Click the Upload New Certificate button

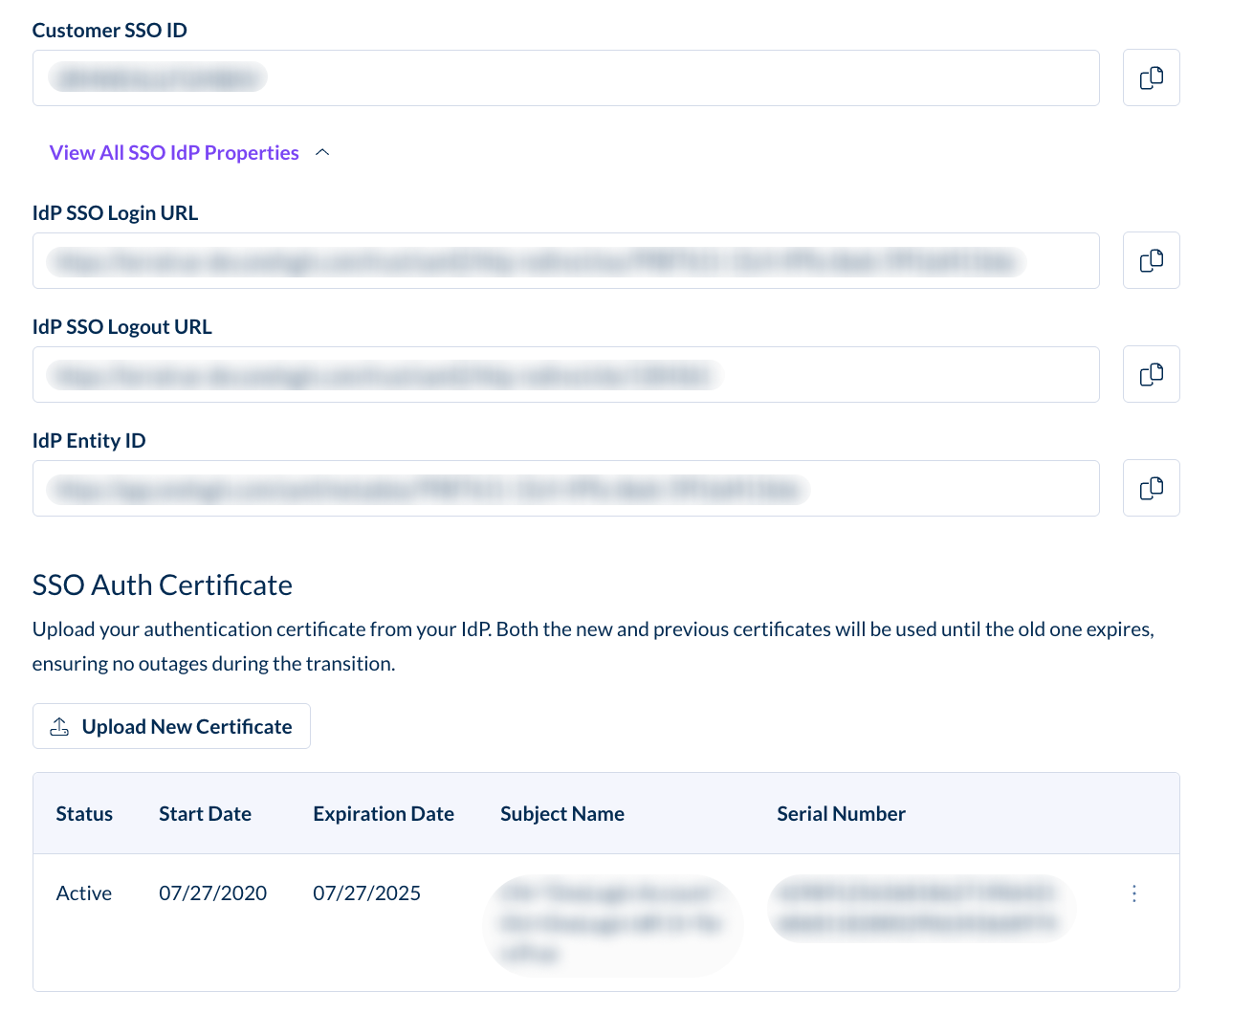tap(171, 726)
